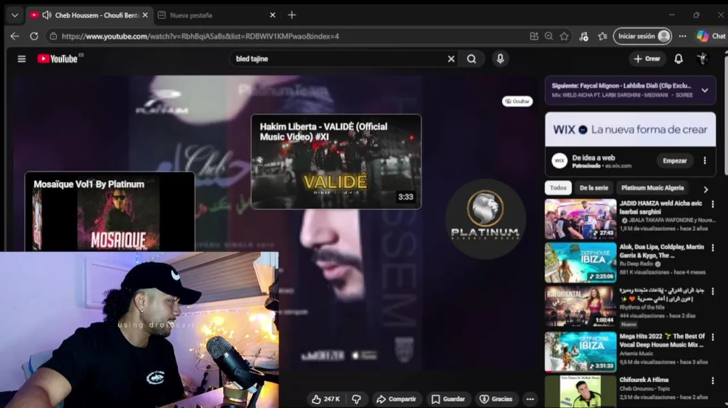Open the Wix ad options menu
The width and height of the screenshot is (728, 408).
tap(705, 161)
